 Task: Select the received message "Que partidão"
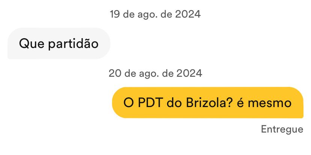(59, 43)
